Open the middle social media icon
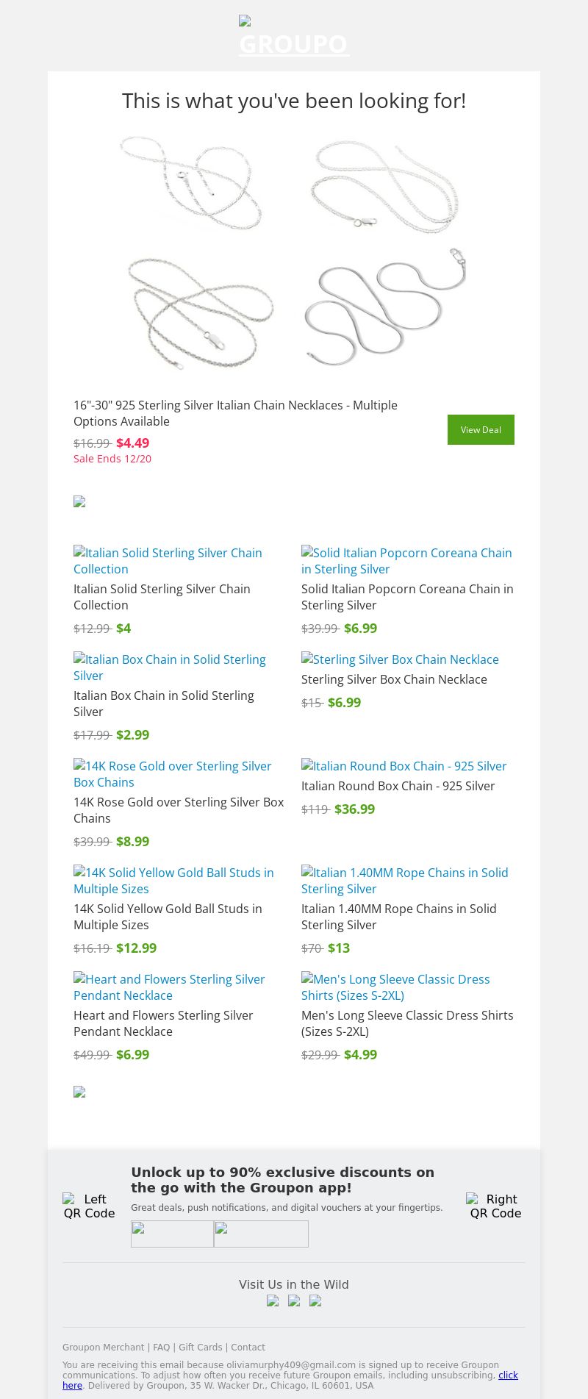This screenshot has width=588, height=1399. point(294,1300)
